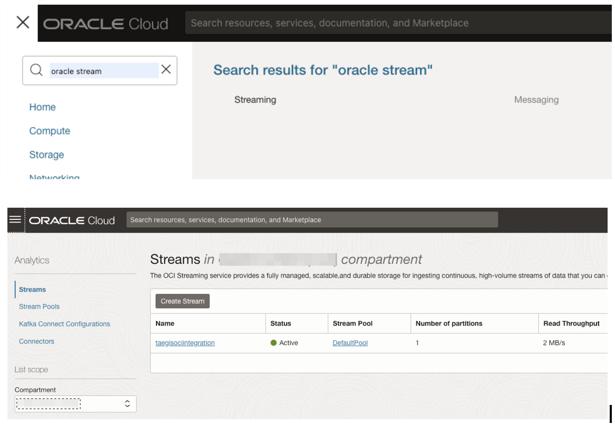Open the Streaming search result
Viewport: 615px width, 424px height.
(255, 100)
